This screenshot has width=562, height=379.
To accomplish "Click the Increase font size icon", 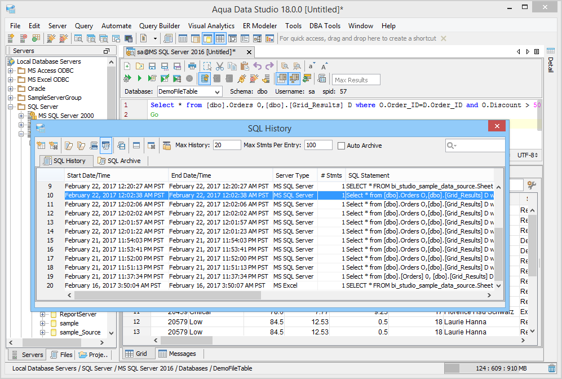I will click(324, 66).
